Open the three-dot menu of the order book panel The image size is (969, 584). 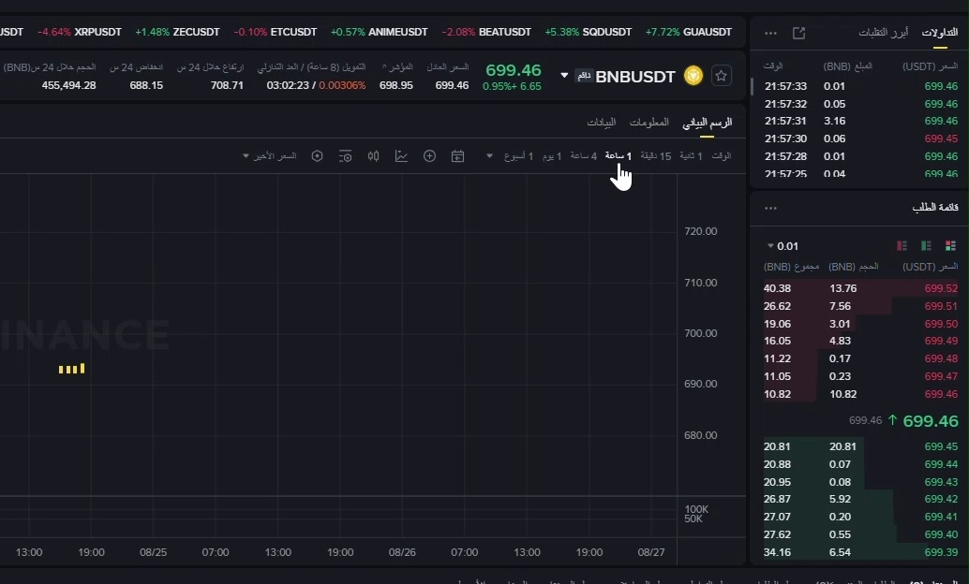[770, 208]
